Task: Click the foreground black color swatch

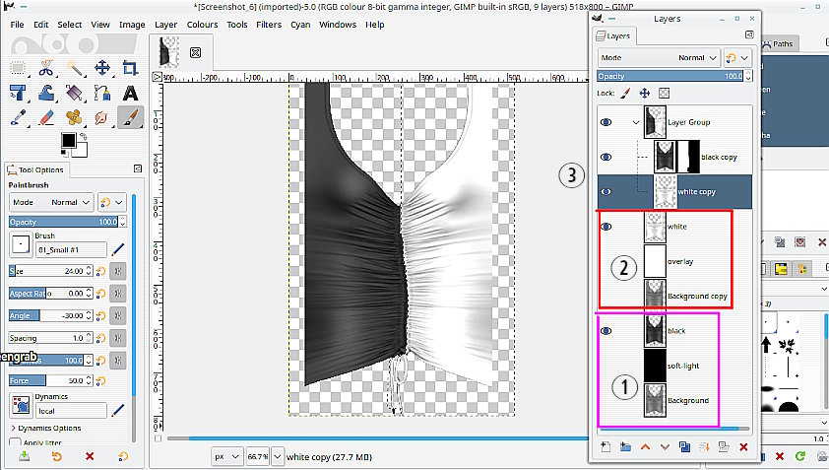Action: click(68, 141)
